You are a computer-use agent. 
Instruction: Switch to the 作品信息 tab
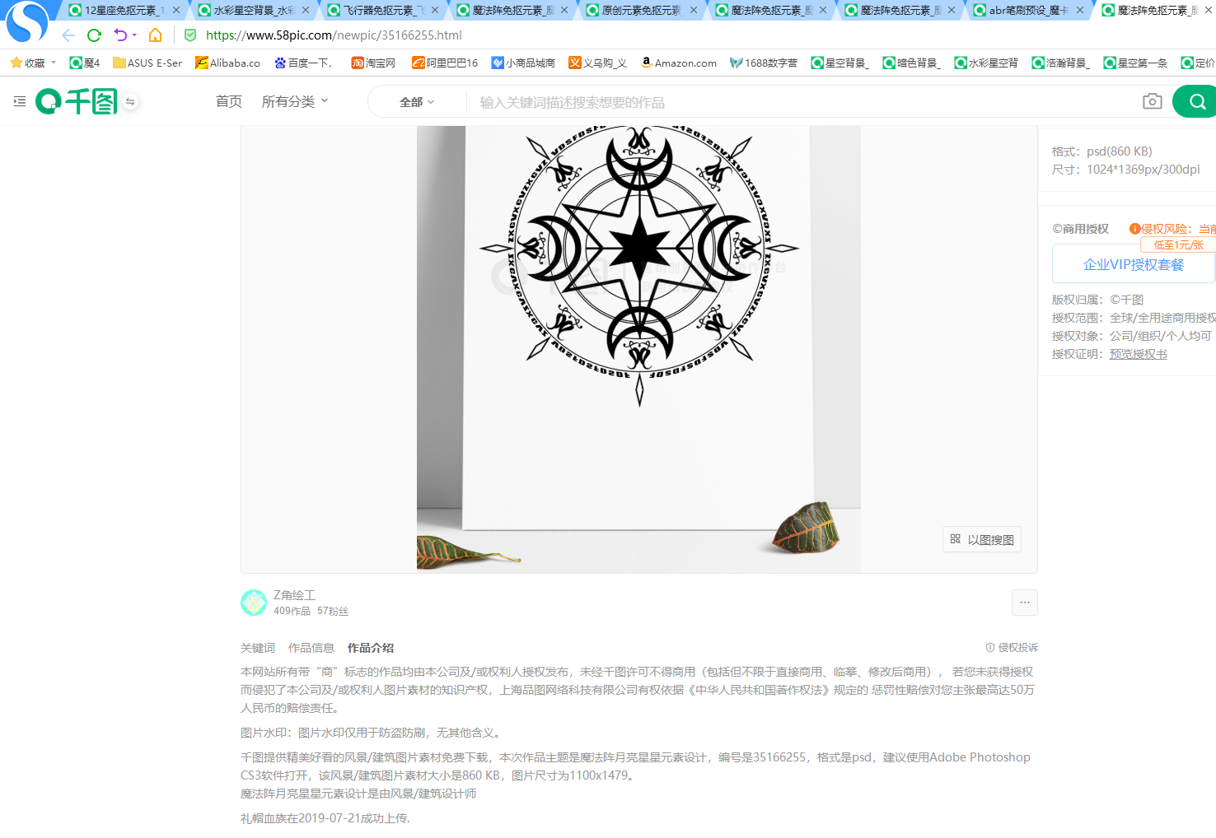[x=311, y=648]
